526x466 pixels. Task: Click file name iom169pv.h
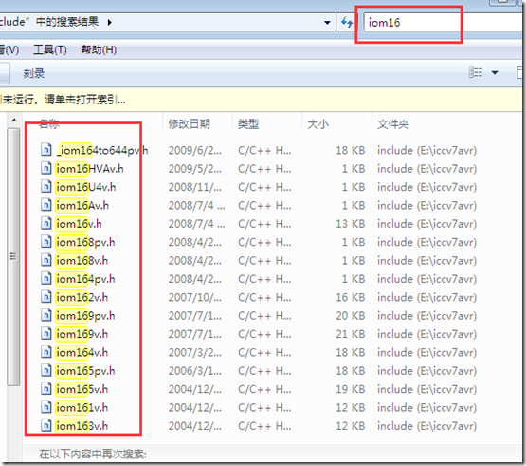[x=85, y=316]
